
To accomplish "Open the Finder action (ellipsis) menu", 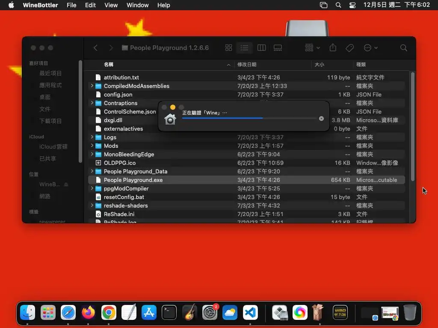I will point(371,48).
